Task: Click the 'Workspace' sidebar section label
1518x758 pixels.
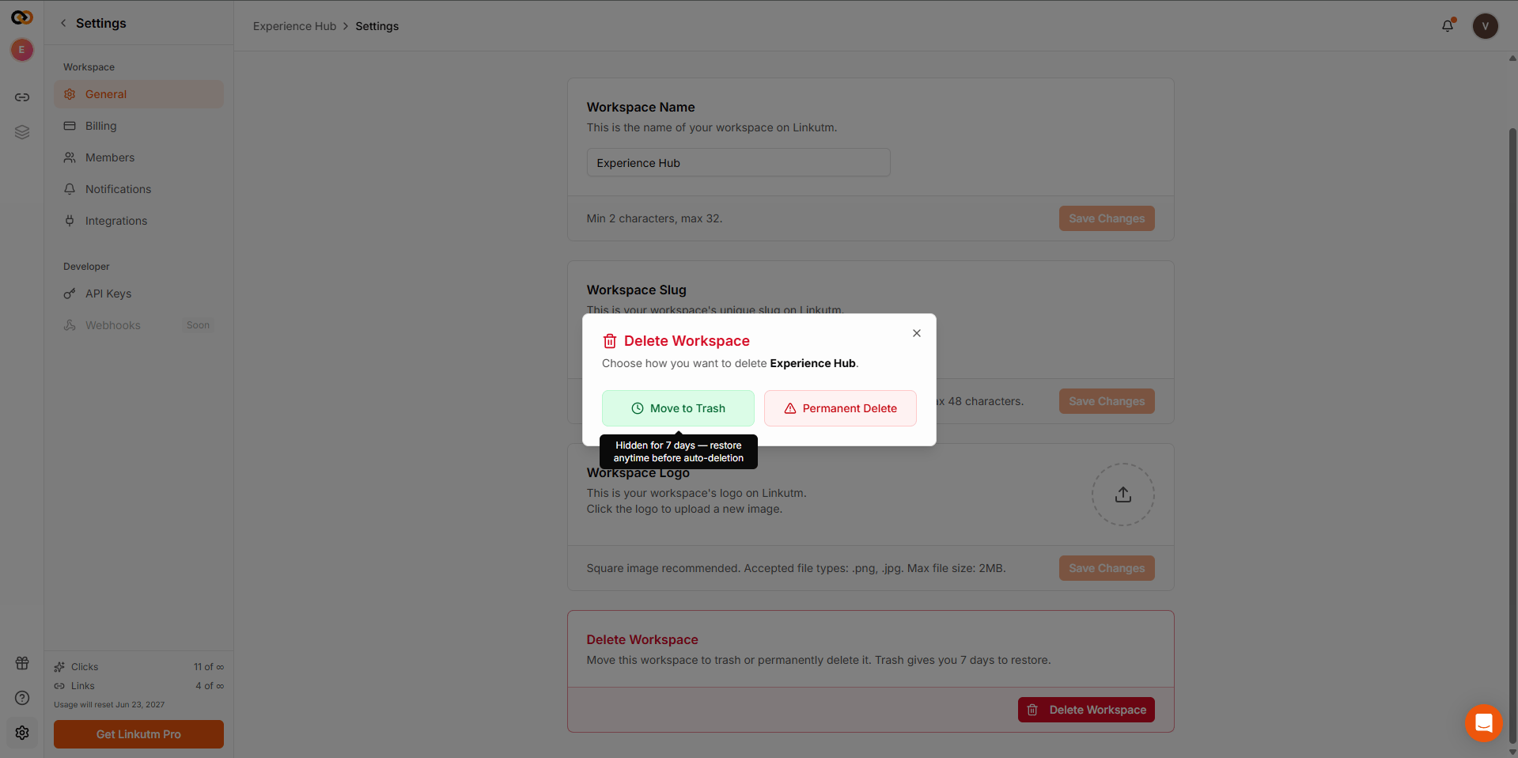Action: (x=89, y=67)
